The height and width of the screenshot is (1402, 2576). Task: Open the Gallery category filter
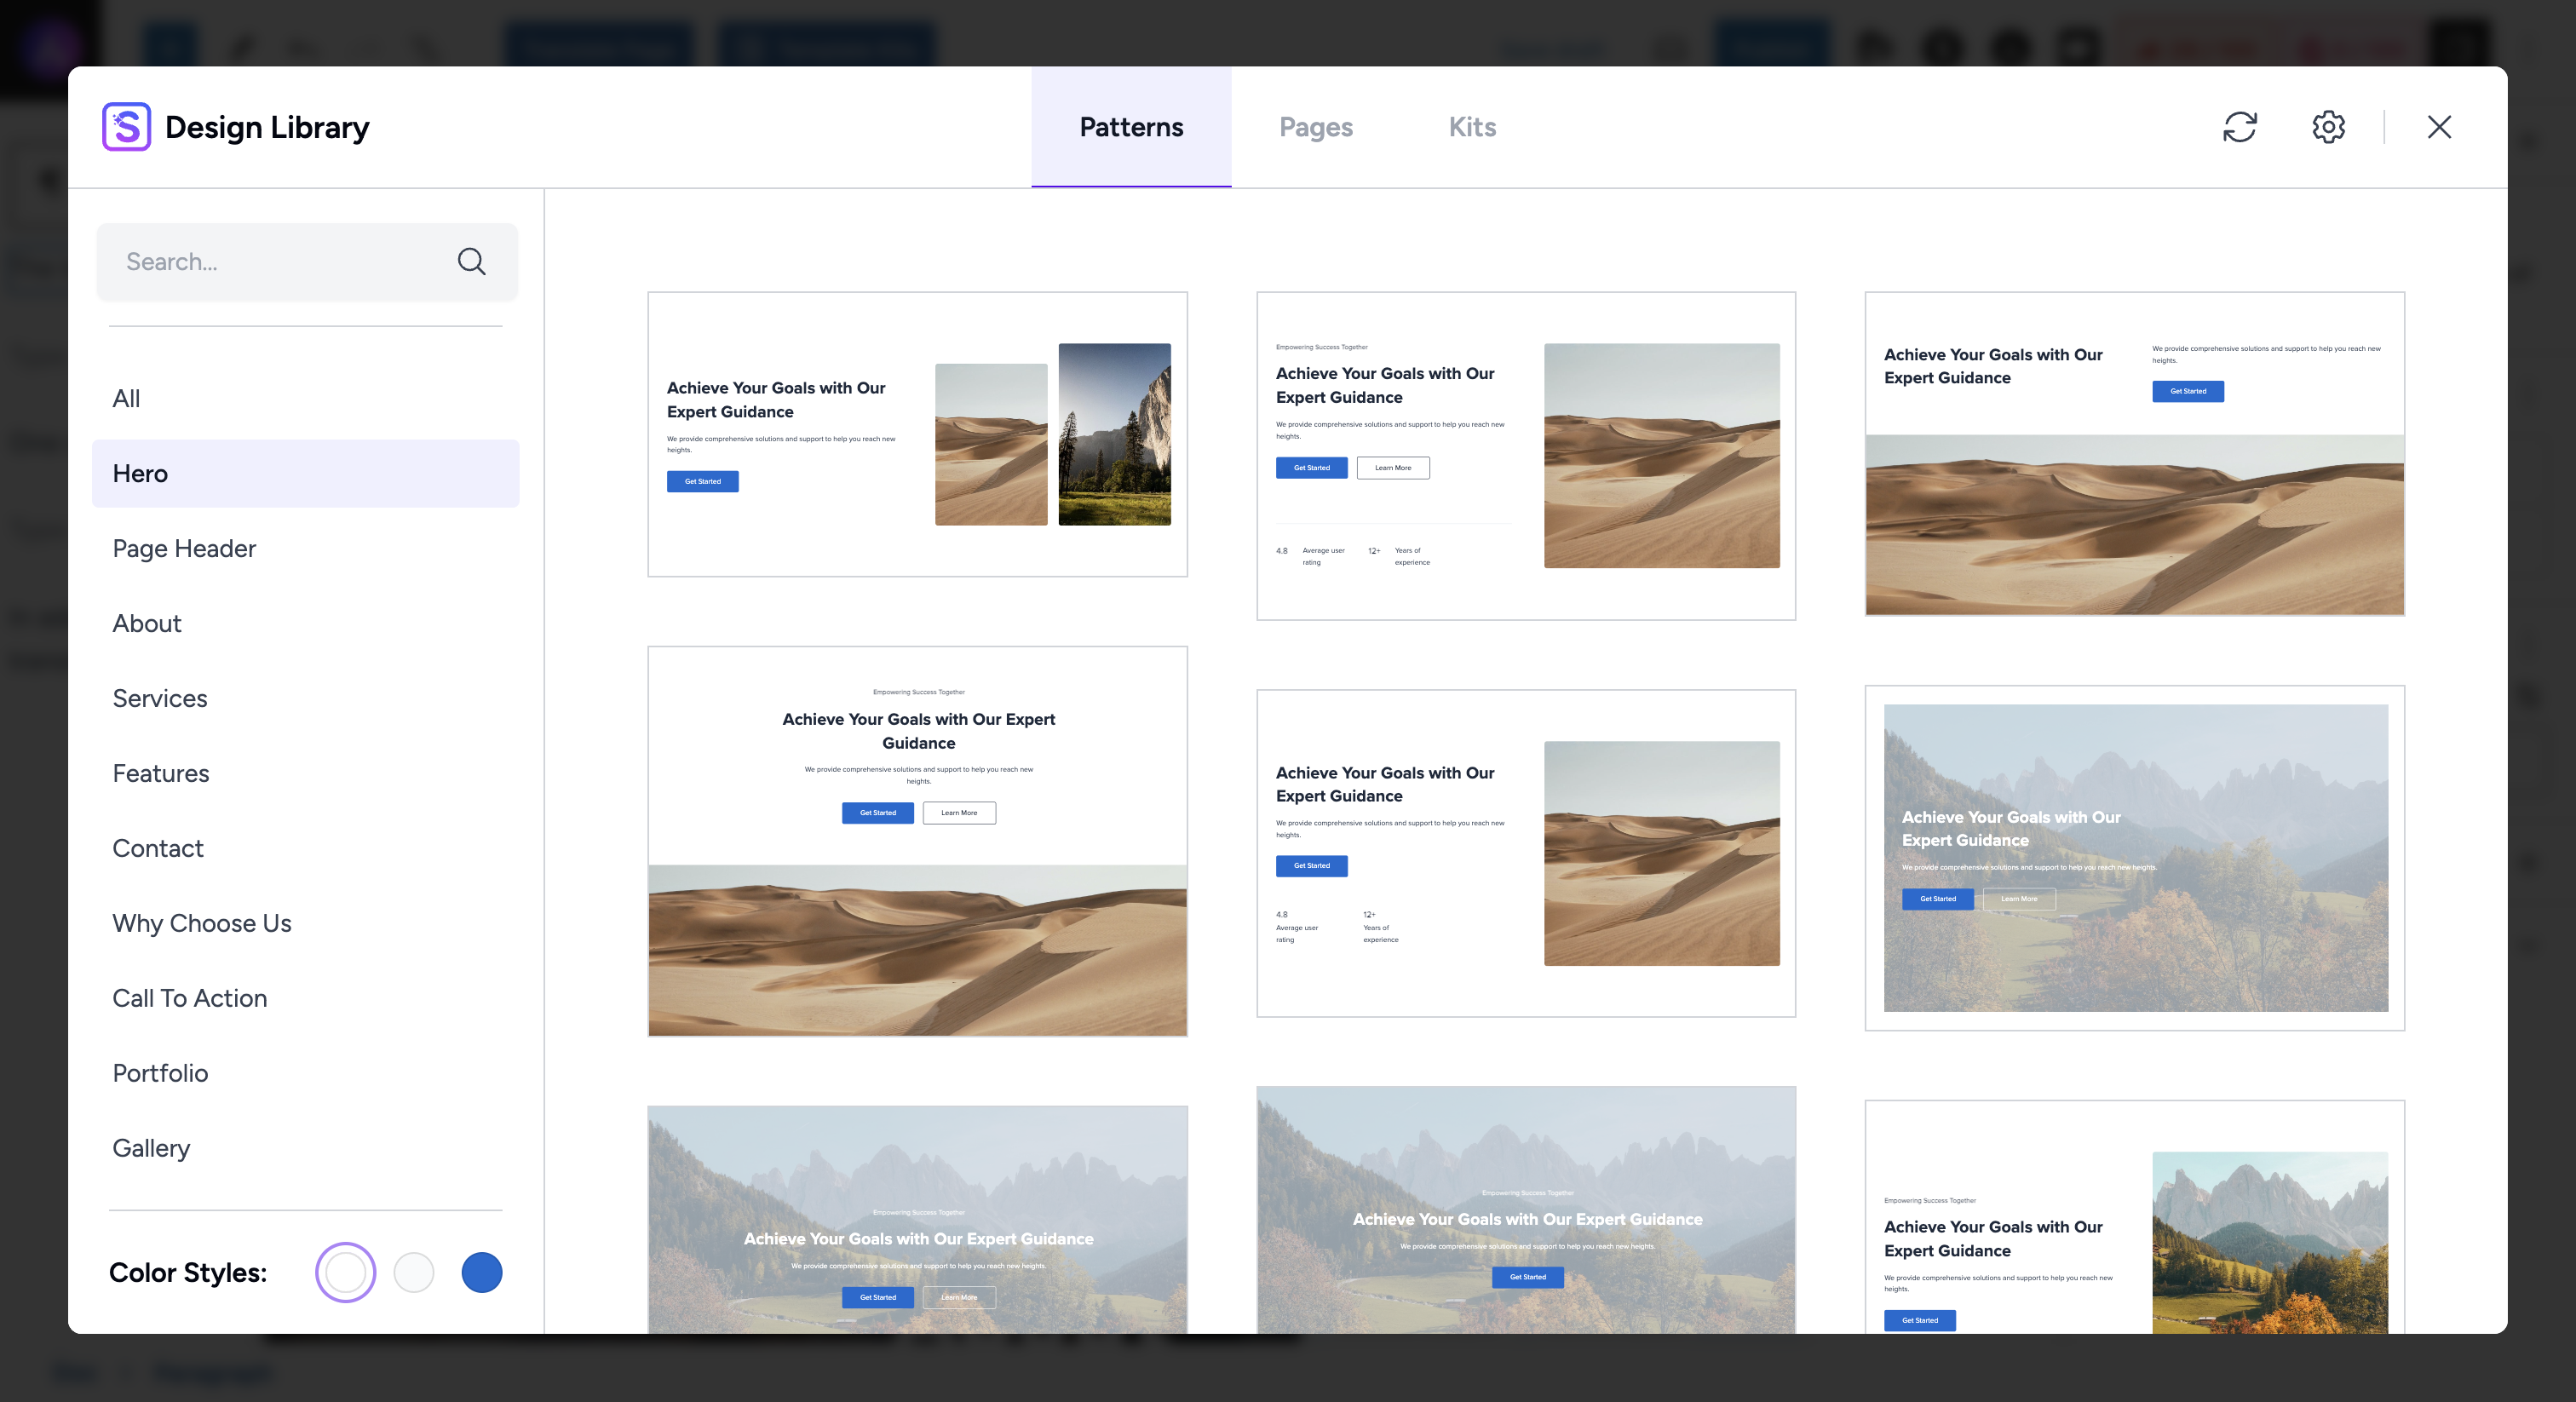coord(150,1146)
